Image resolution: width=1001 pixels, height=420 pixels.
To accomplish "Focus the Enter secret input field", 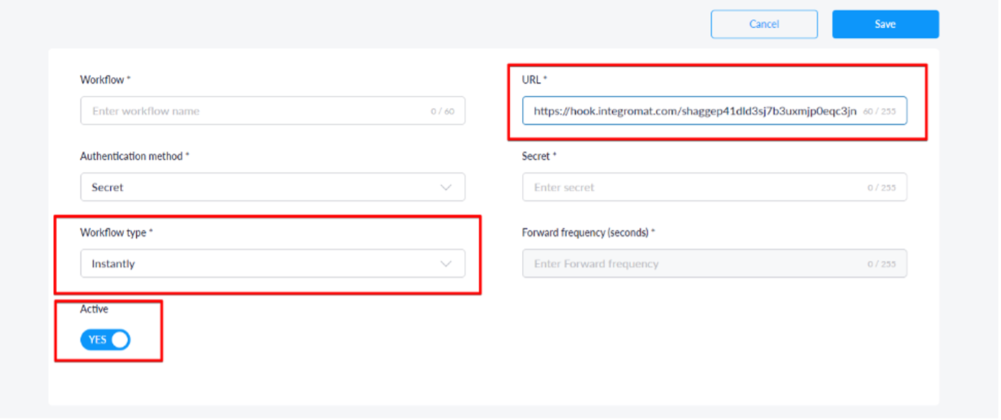I will [695, 187].
